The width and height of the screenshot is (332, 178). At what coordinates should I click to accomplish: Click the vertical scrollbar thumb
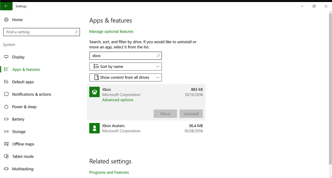click(x=330, y=89)
